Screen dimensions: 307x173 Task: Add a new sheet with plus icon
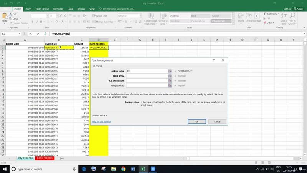click(x=62, y=158)
